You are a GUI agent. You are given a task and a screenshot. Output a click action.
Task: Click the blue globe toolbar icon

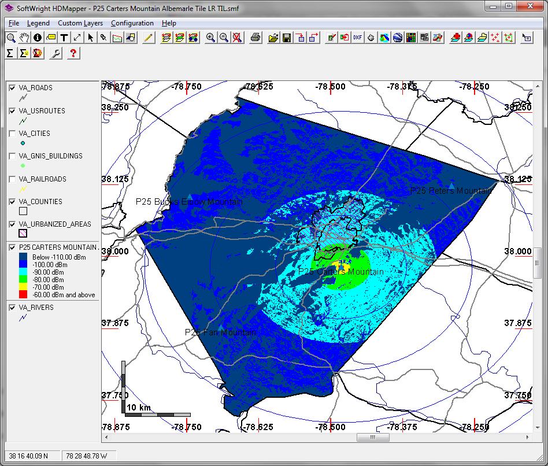[397, 38]
